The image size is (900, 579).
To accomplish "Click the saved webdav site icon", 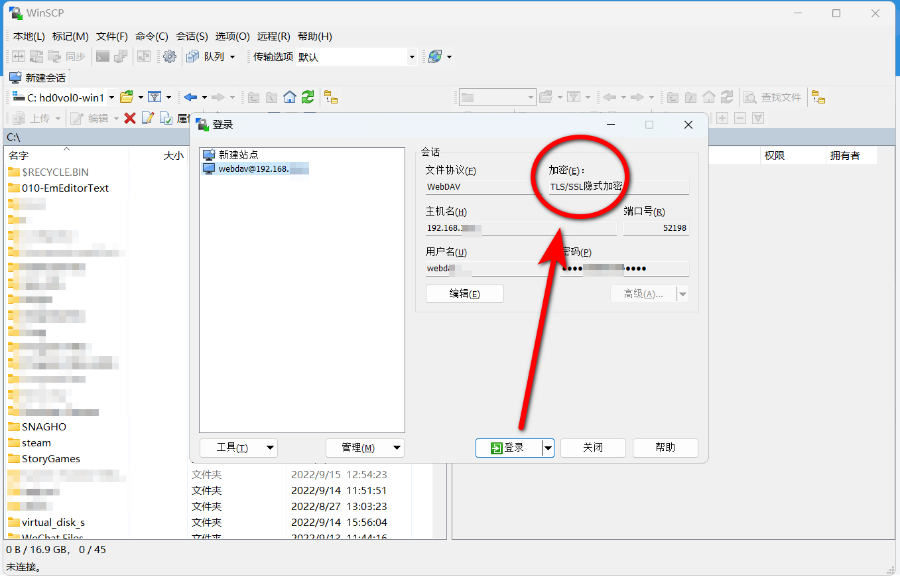I will [209, 168].
